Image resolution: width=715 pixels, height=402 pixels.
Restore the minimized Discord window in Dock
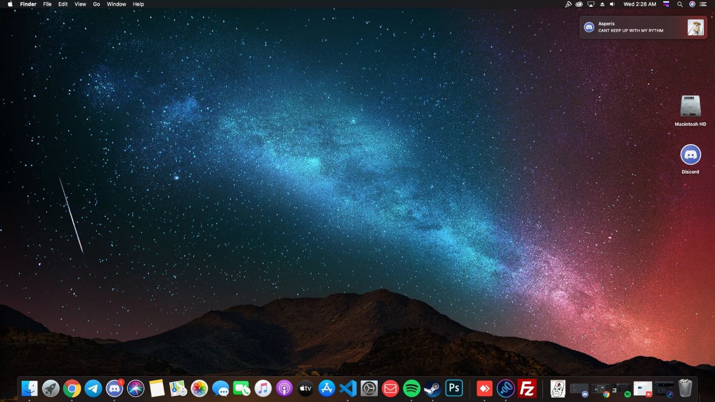(x=579, y=389)
